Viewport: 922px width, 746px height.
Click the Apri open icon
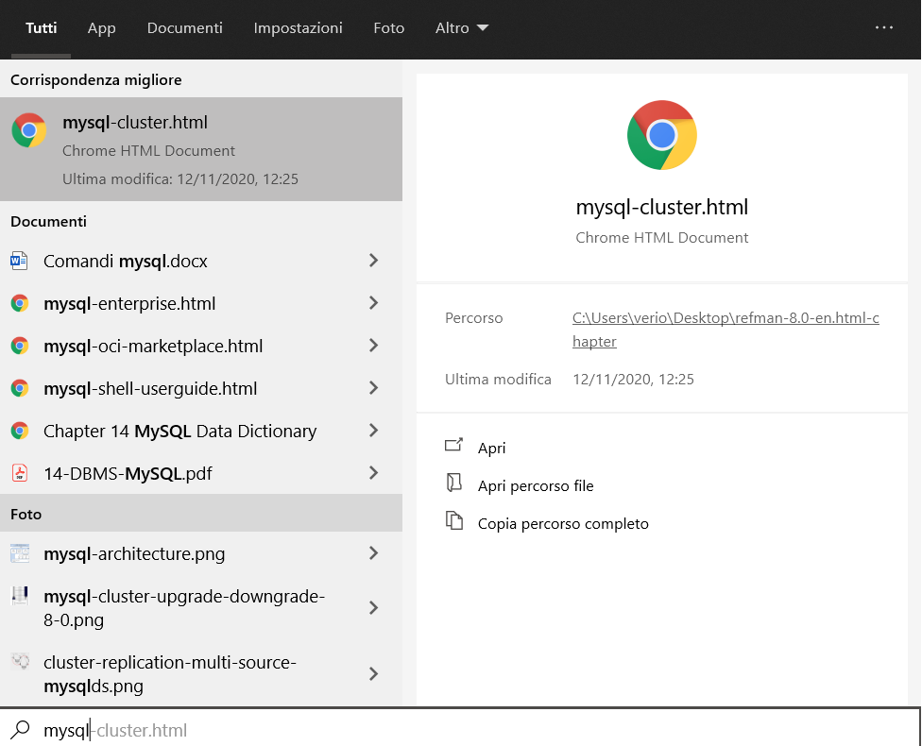(x=454, y=445)
